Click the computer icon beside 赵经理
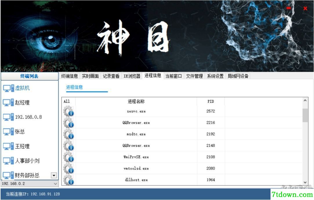314x200 pixels. pos(8,103)
